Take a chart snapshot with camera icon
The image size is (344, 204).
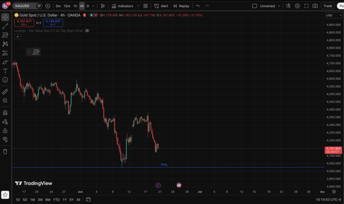tap(315, 6)
